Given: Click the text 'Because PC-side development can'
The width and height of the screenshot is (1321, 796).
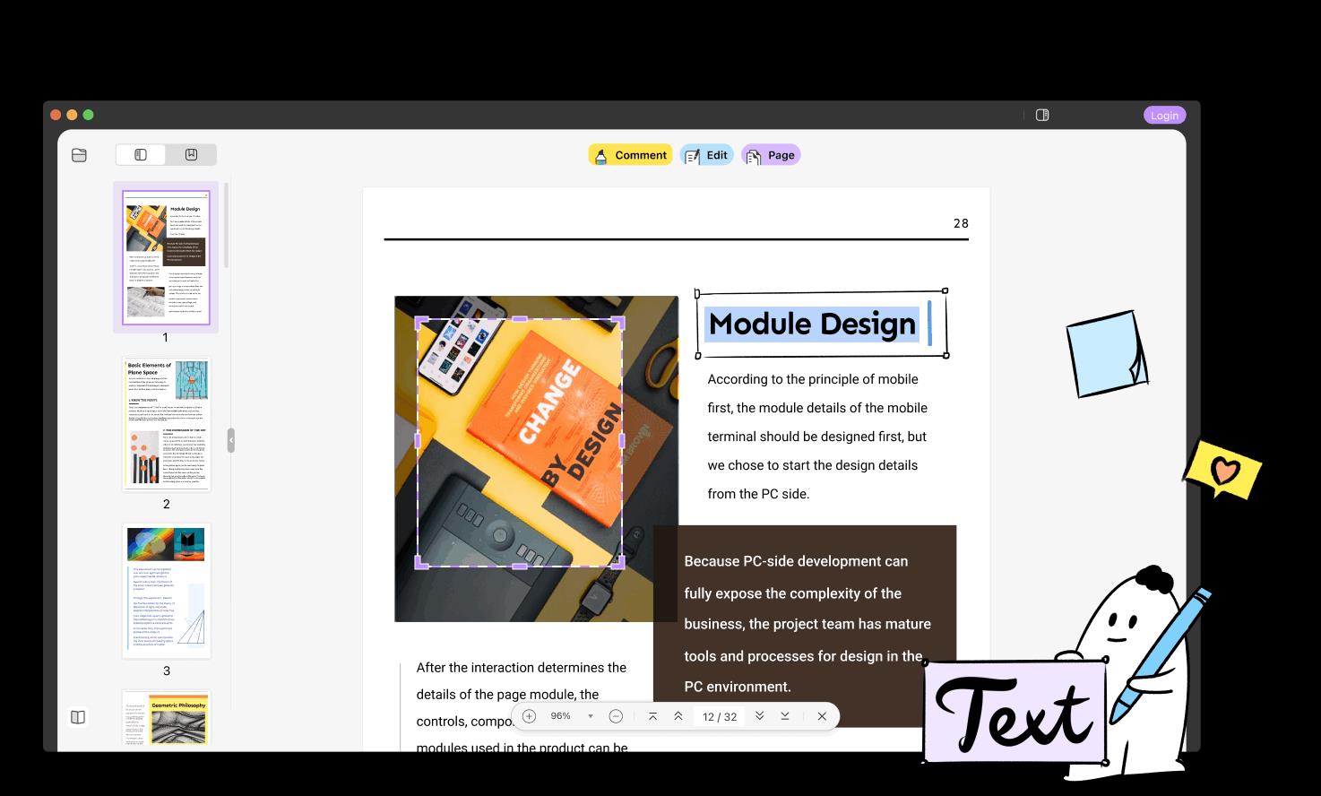Looking at the screenshot, I should point(796,561).
